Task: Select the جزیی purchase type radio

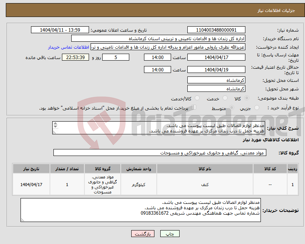Action: [257, 108]
